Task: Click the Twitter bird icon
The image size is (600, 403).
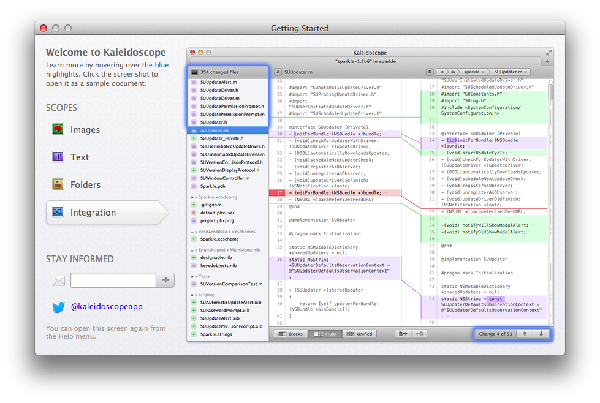Action: tap(58, 307)
